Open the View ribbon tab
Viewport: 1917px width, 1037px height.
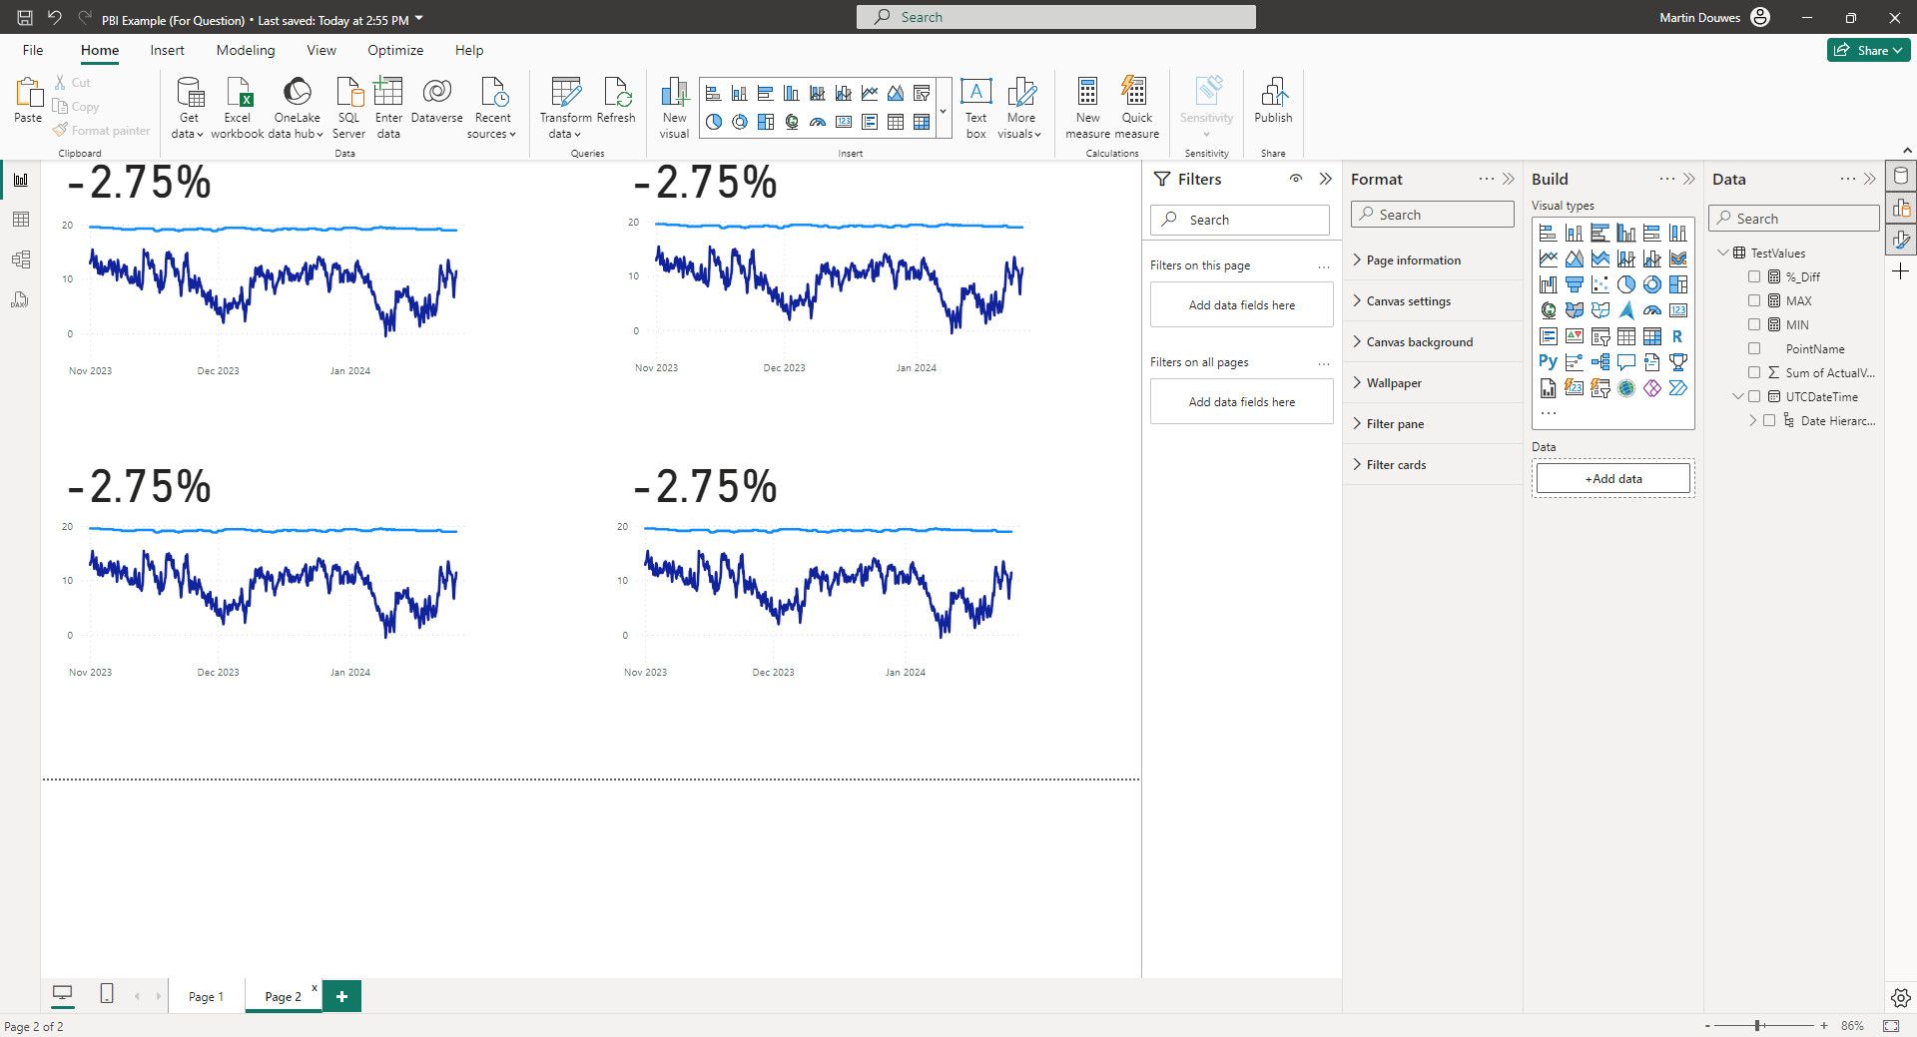tap(321, 50)
